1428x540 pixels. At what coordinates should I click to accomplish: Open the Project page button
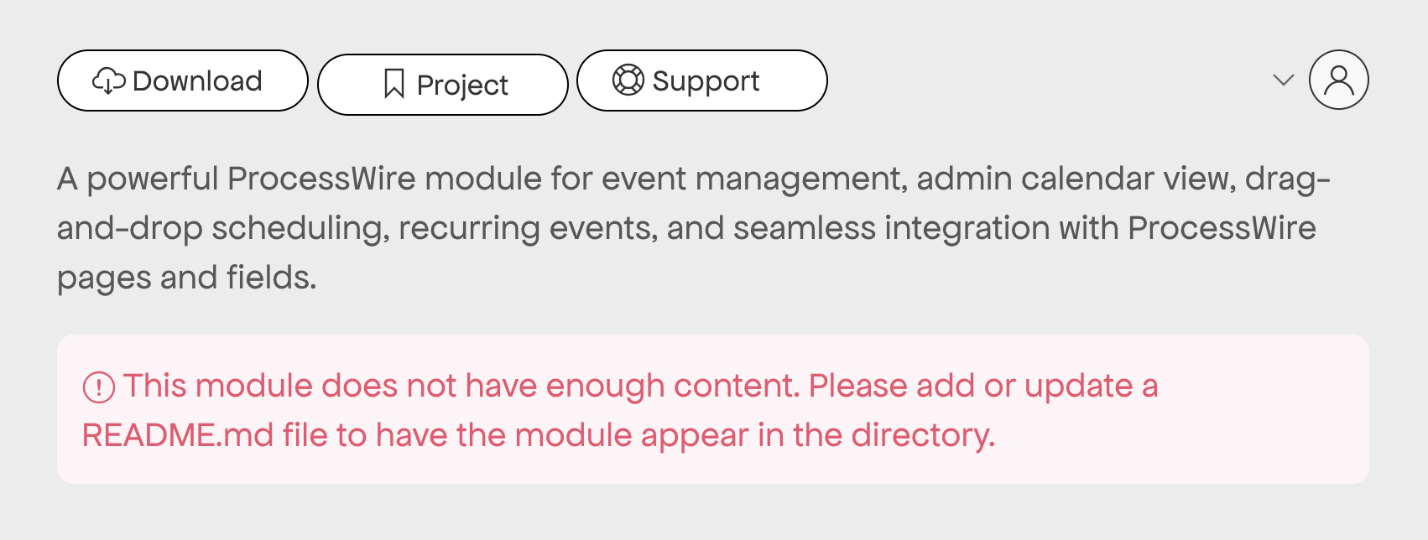[443, 85]
